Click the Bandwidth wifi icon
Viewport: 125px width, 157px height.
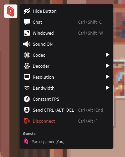[27, 88]
